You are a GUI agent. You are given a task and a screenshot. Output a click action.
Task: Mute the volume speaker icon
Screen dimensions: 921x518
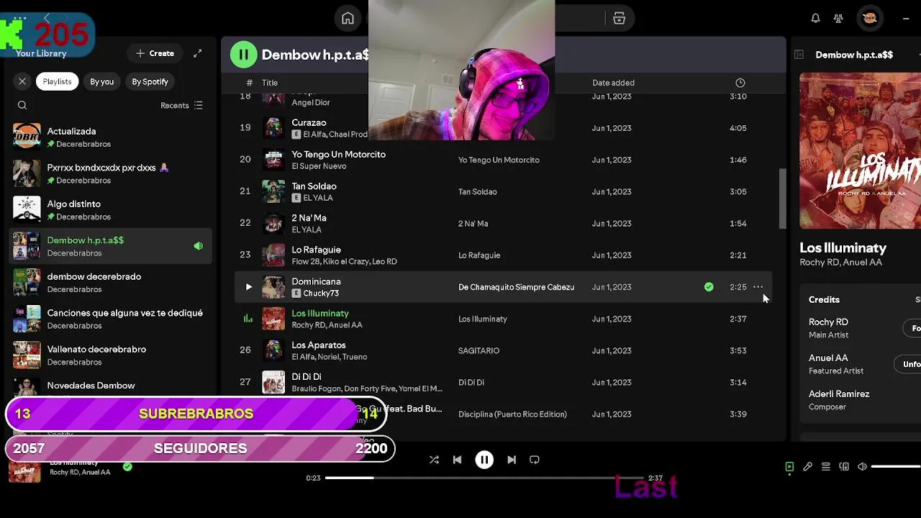[x=862, y=467]
